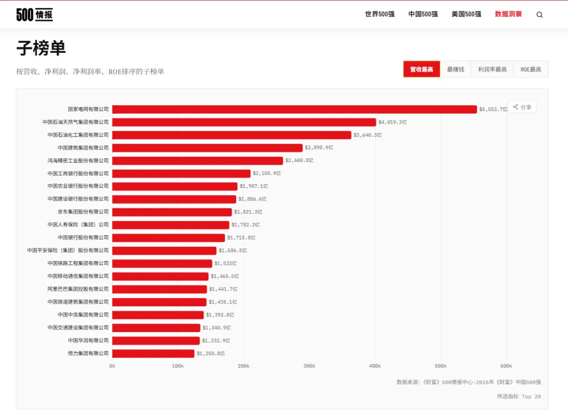Click the value $2,600.8亿

tap(299, 160)
